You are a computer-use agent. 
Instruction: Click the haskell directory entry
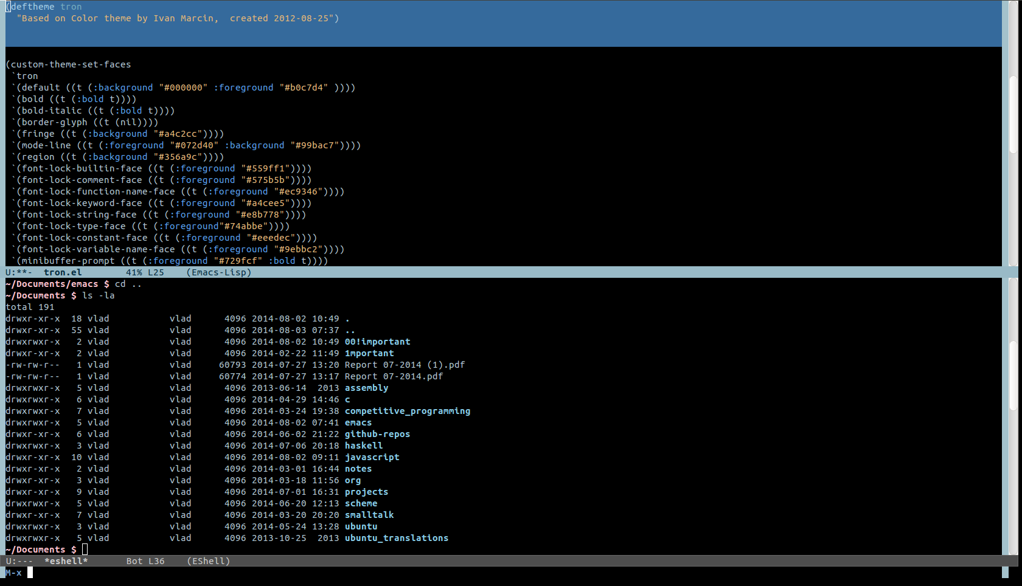pos(364,446)
